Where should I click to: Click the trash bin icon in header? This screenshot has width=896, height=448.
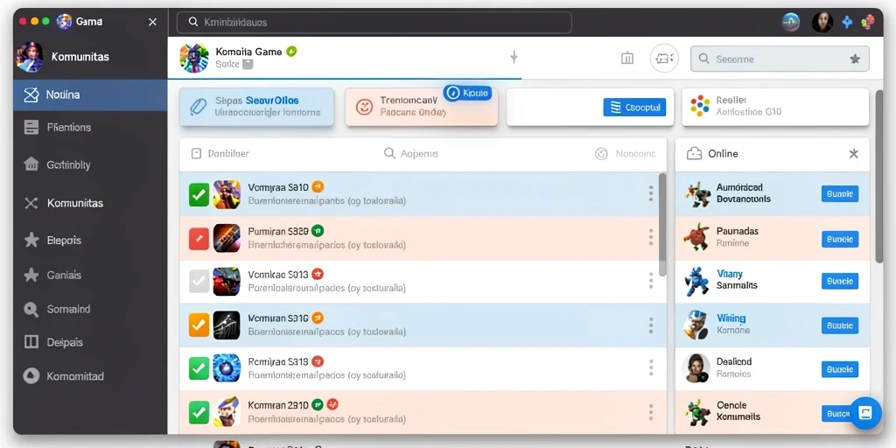[x=627, y=57]
